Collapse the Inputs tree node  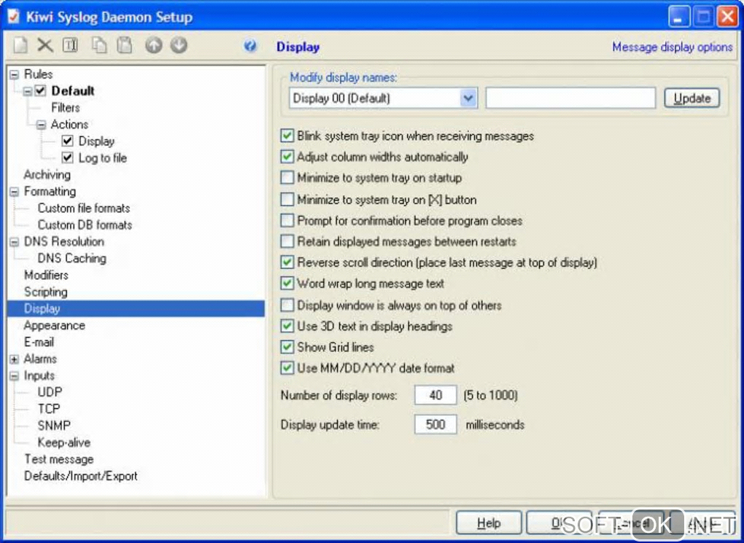point(15,375)
